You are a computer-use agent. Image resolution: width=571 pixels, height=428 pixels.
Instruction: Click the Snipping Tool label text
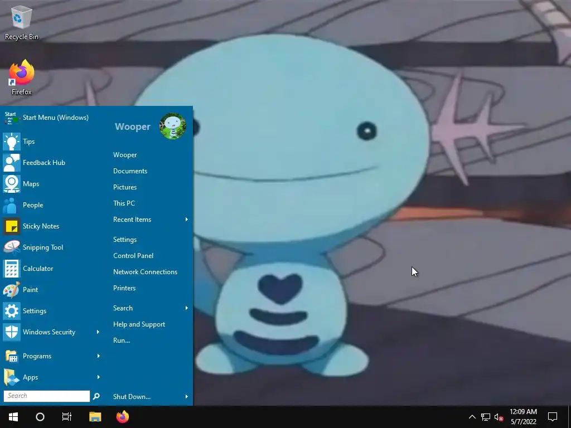43,247
